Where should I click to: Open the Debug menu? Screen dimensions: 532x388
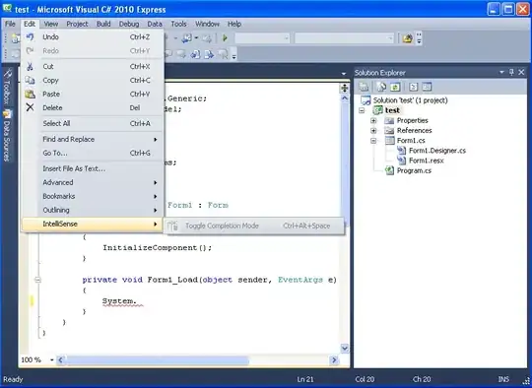[129, 24]
